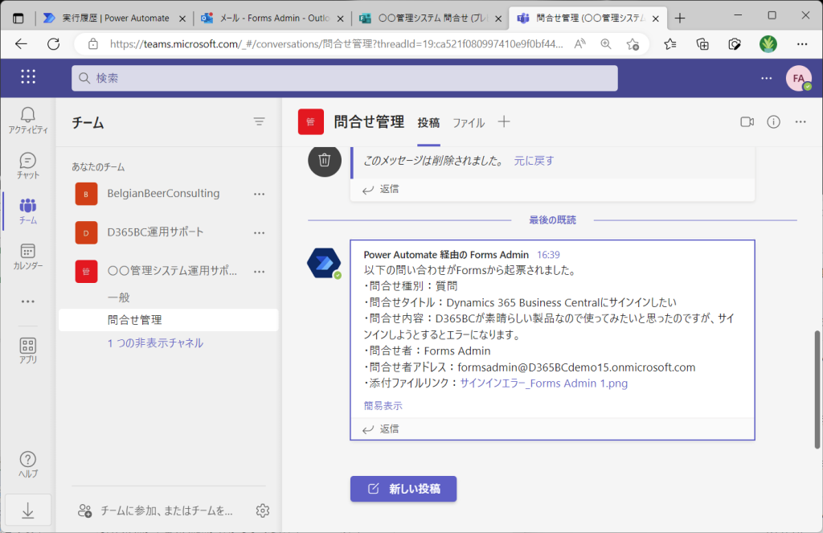823x533 pixels.
Task: Open the browser favorites list icon
Action: pyautogui.click(x=670, y=44)
